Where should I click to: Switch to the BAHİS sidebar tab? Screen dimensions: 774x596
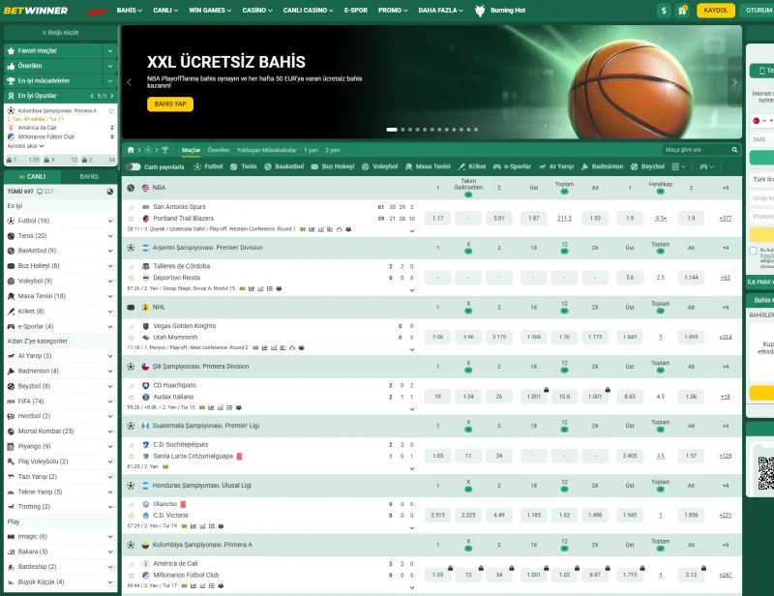(x=89, y=176)
